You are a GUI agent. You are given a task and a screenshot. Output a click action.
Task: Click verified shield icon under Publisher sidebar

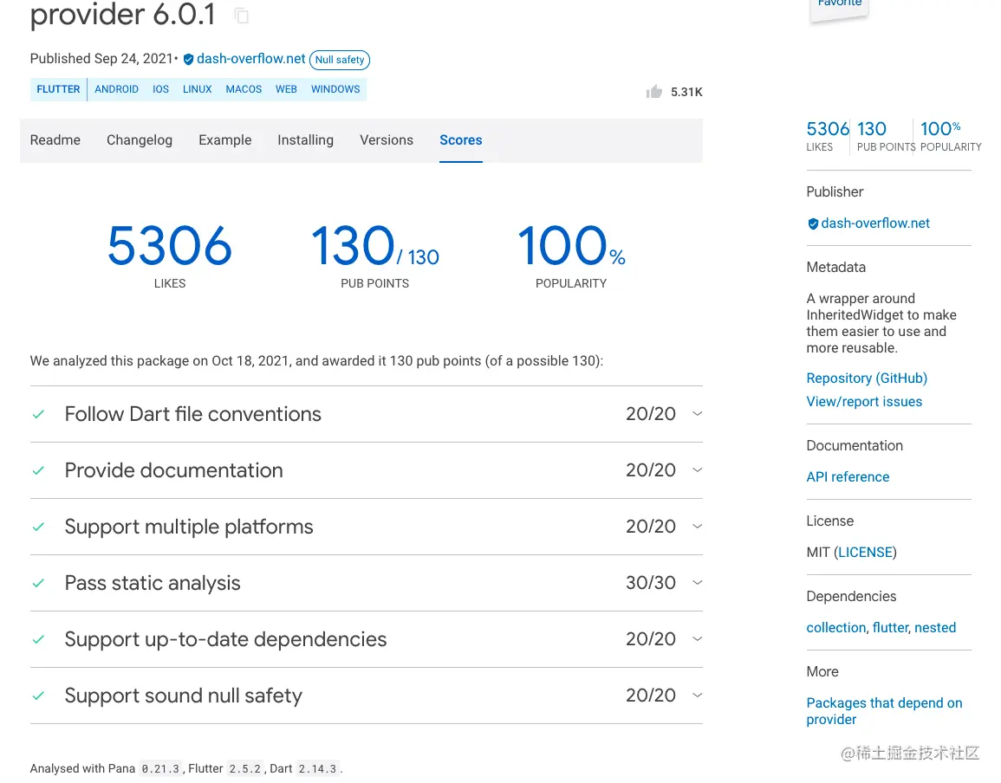[x=813, y=223]
